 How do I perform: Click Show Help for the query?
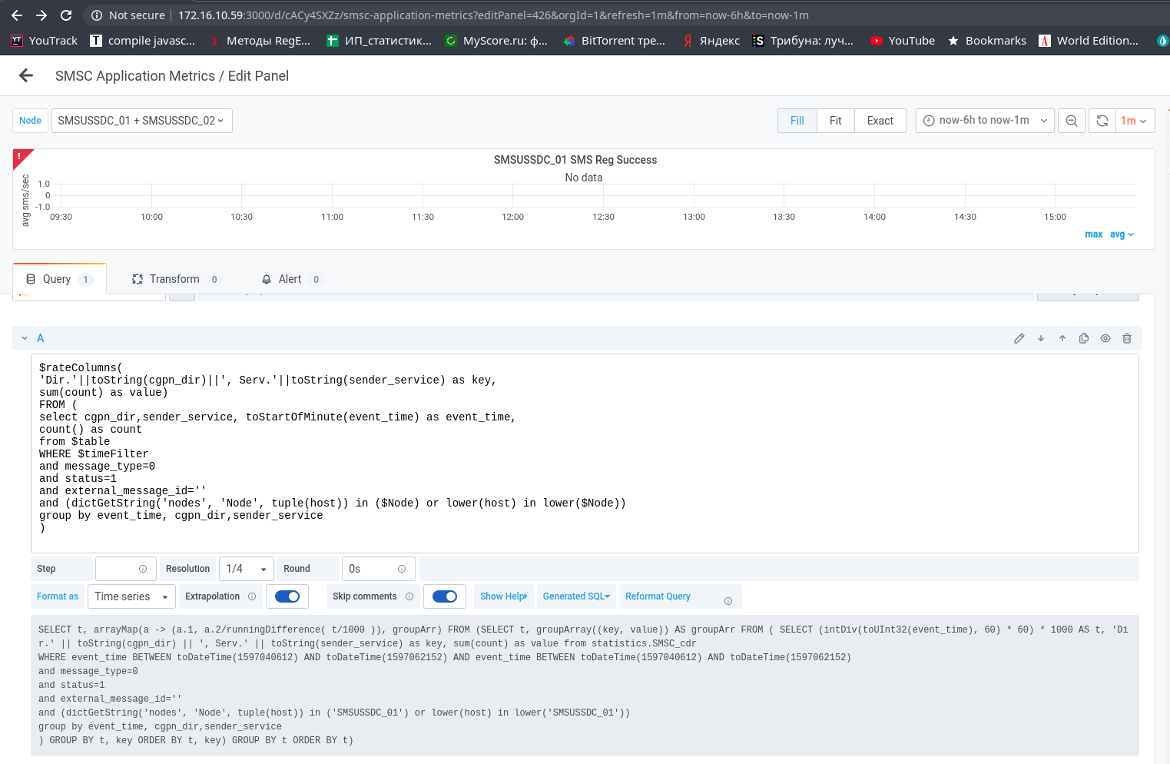click(502, 596)
